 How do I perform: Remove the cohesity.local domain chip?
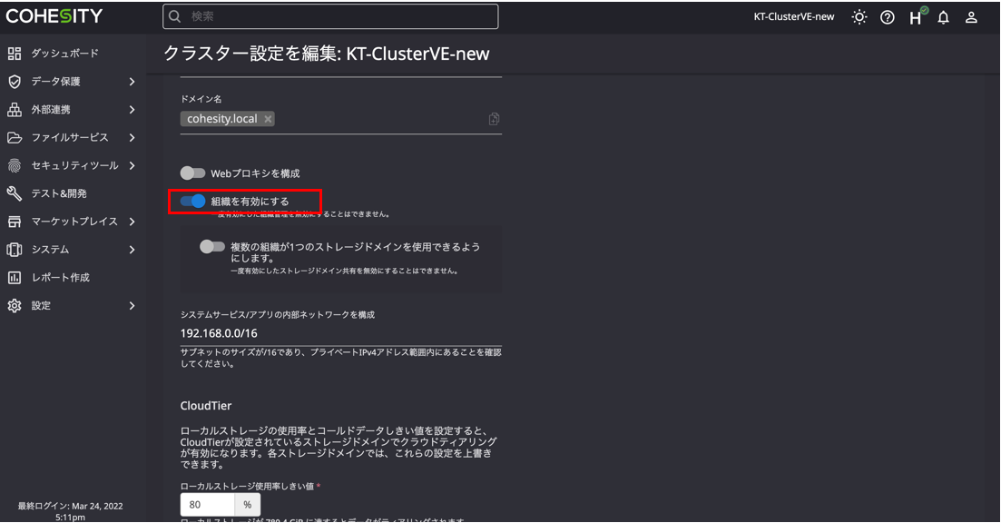point(268,119)
